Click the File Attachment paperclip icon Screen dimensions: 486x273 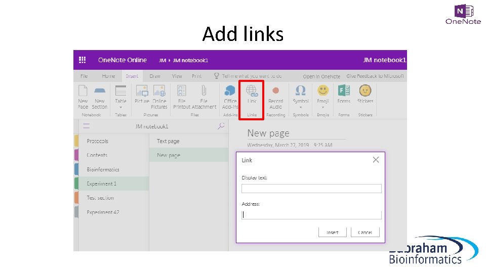pos(204,90)
